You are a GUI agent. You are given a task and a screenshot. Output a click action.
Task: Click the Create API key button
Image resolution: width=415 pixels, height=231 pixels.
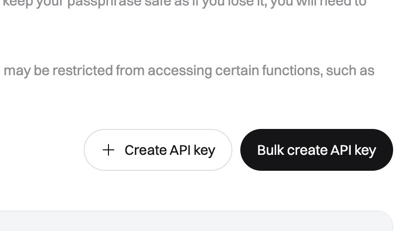158,150
